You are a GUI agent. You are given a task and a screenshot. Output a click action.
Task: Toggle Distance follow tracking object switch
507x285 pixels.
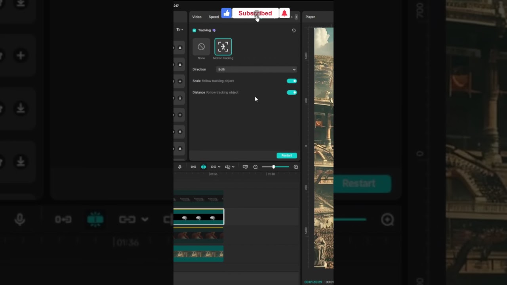coord(292,92)
